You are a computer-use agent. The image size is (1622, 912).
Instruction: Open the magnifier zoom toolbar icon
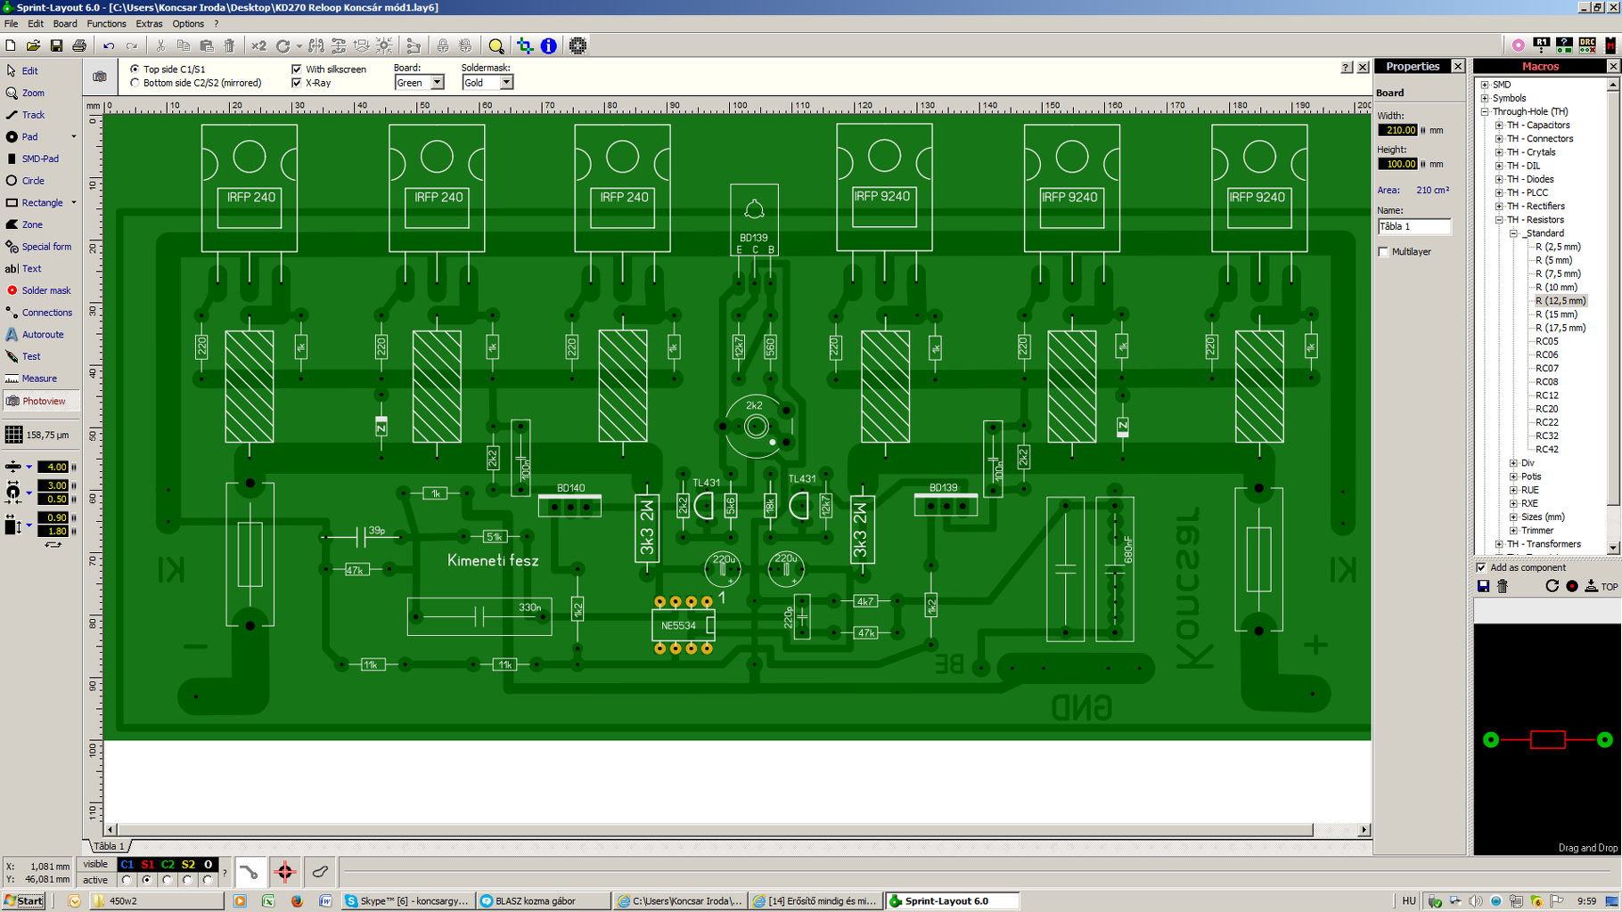click(x=496, y=45)
